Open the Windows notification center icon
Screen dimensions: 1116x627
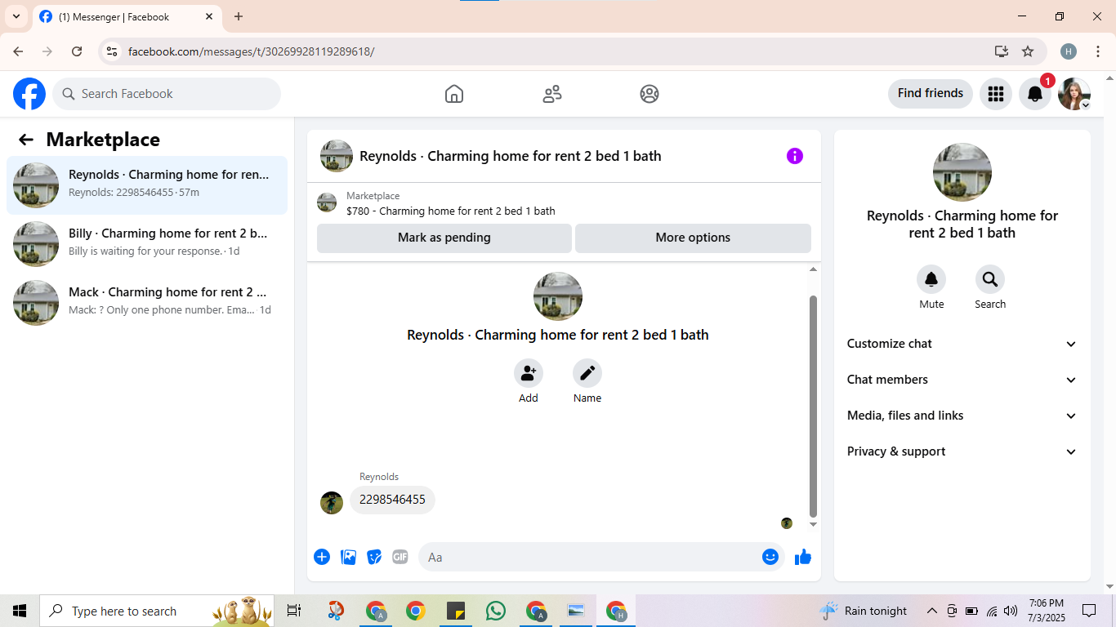1089,611
